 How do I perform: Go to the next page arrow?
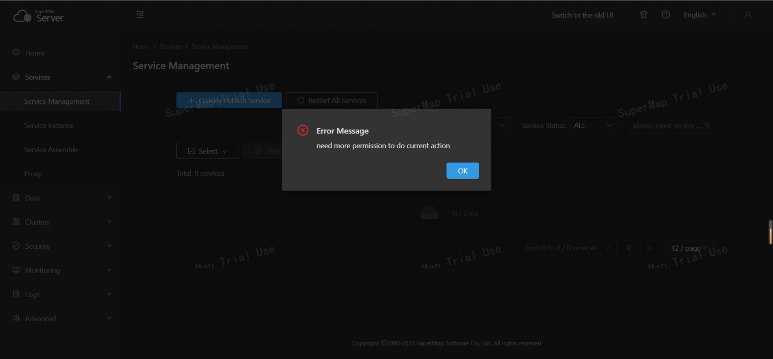point(649,248)
